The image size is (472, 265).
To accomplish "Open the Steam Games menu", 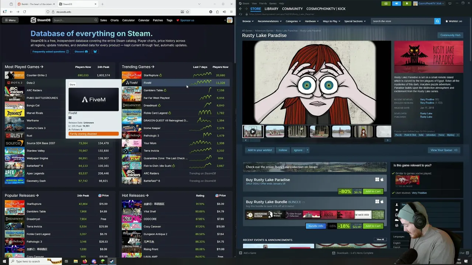I will (273, 3).
